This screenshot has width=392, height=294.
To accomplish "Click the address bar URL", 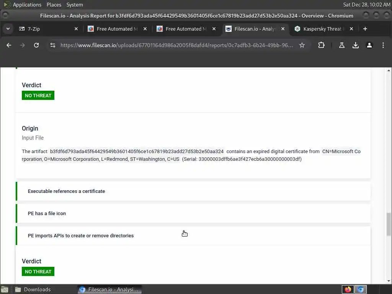I will tap(177, 45).
